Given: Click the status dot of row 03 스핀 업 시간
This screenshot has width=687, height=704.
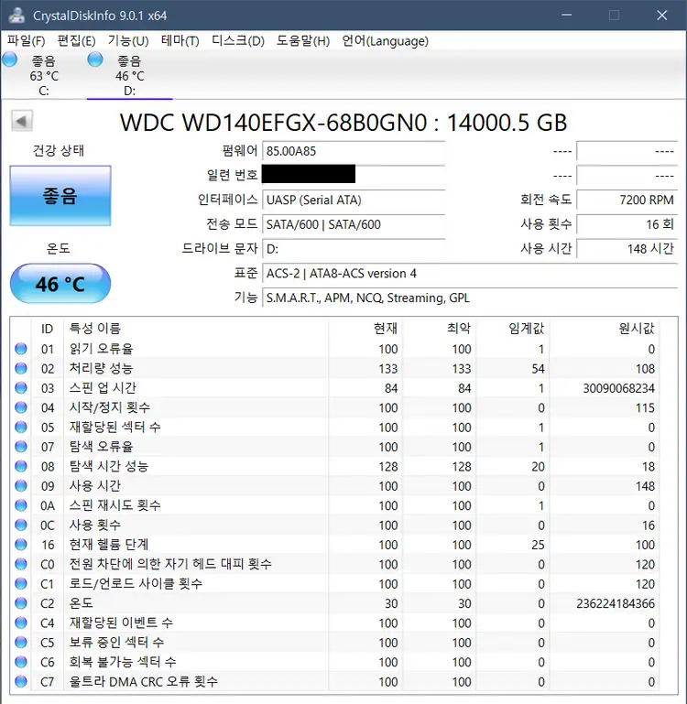Looking at the screenshot, I should click(21, 387).
